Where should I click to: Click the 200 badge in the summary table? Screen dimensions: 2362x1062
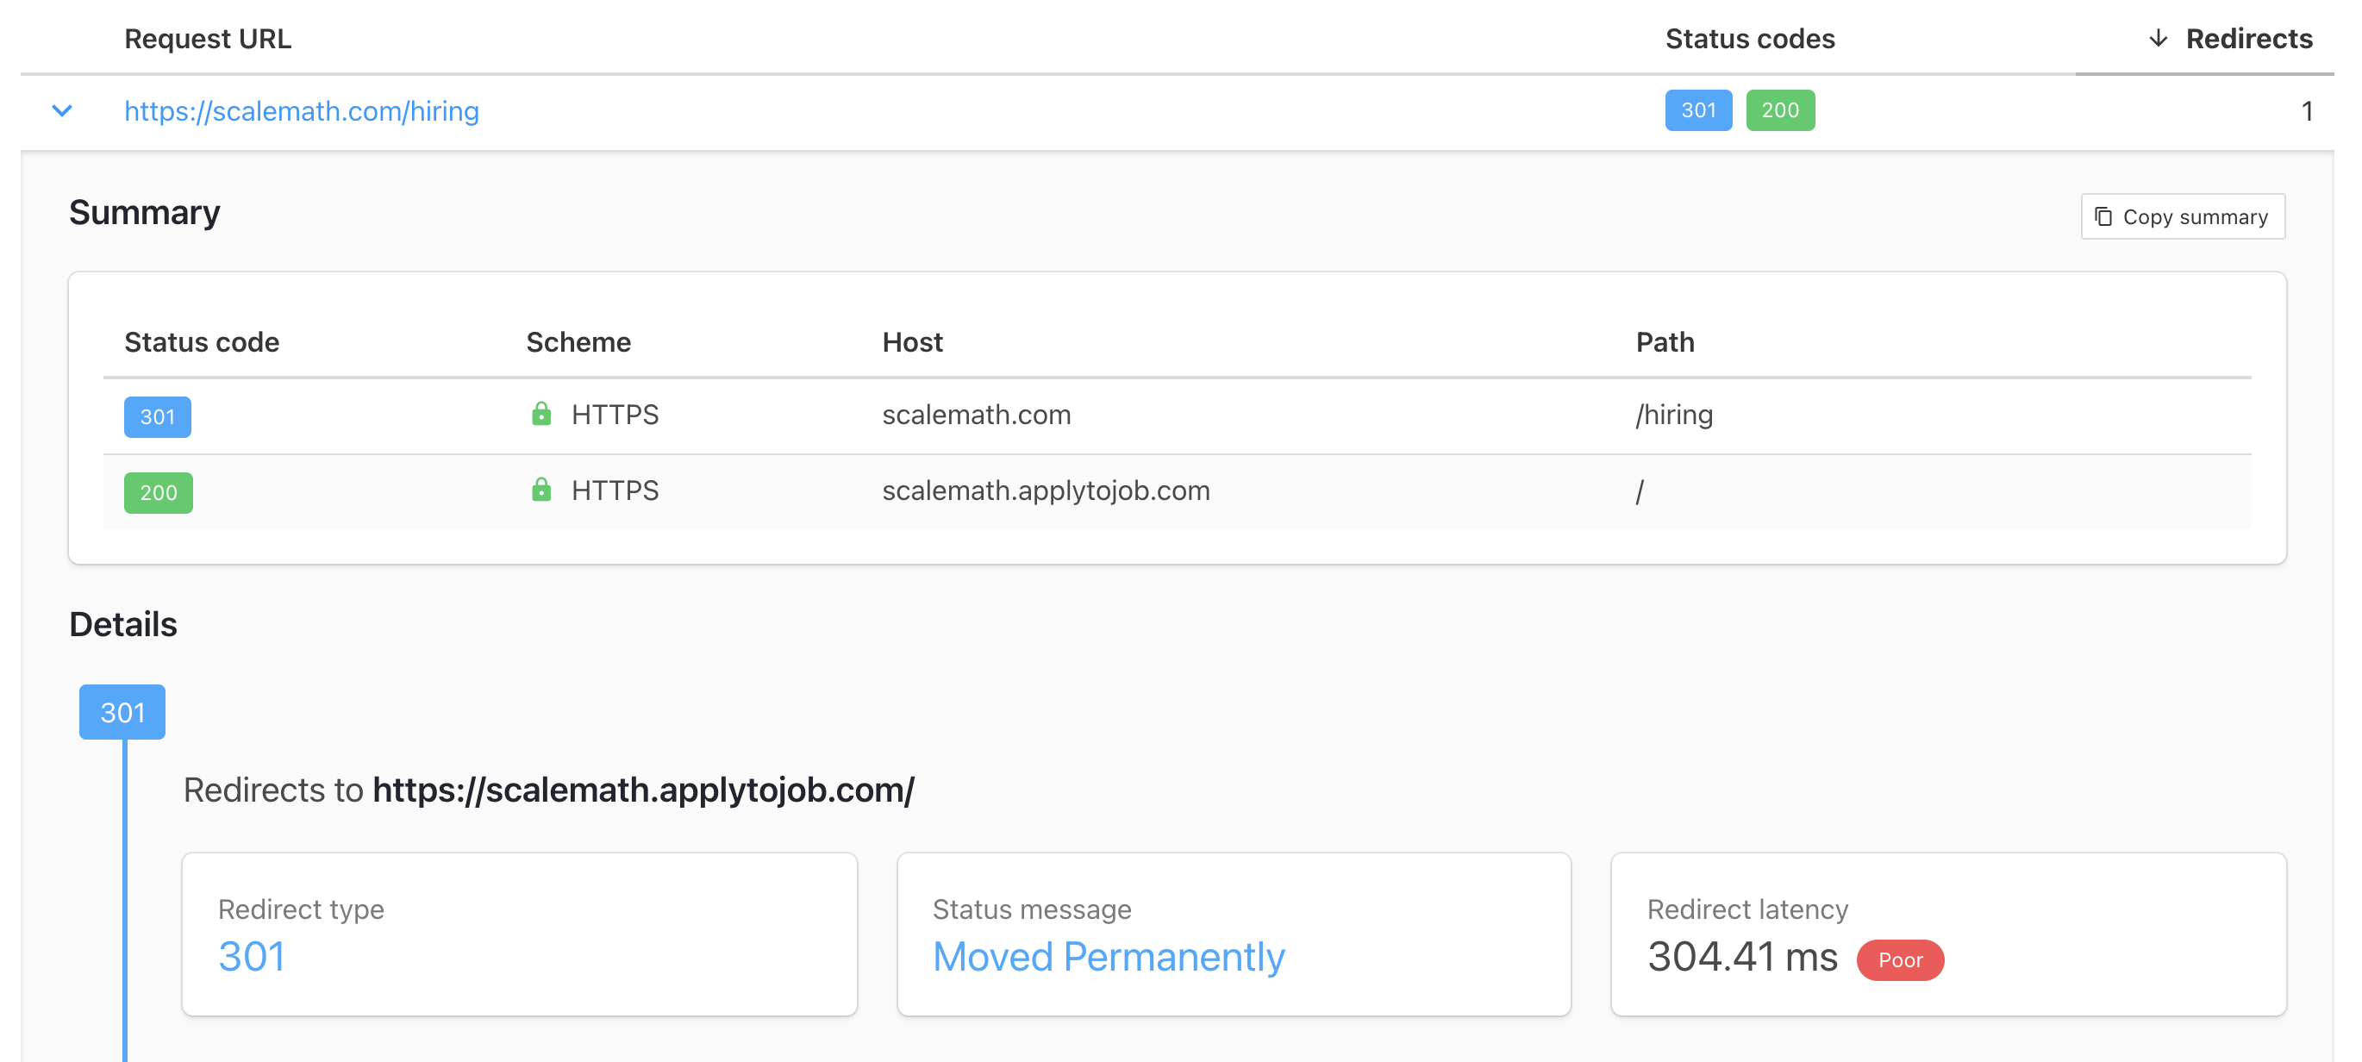tap(159, 492)
